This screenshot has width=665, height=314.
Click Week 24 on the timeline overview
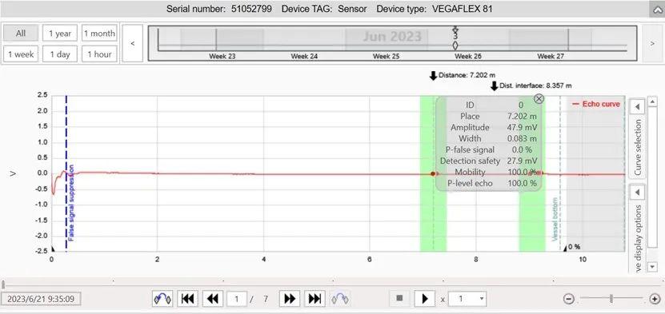pyautogui.click(x=304, y=56)
